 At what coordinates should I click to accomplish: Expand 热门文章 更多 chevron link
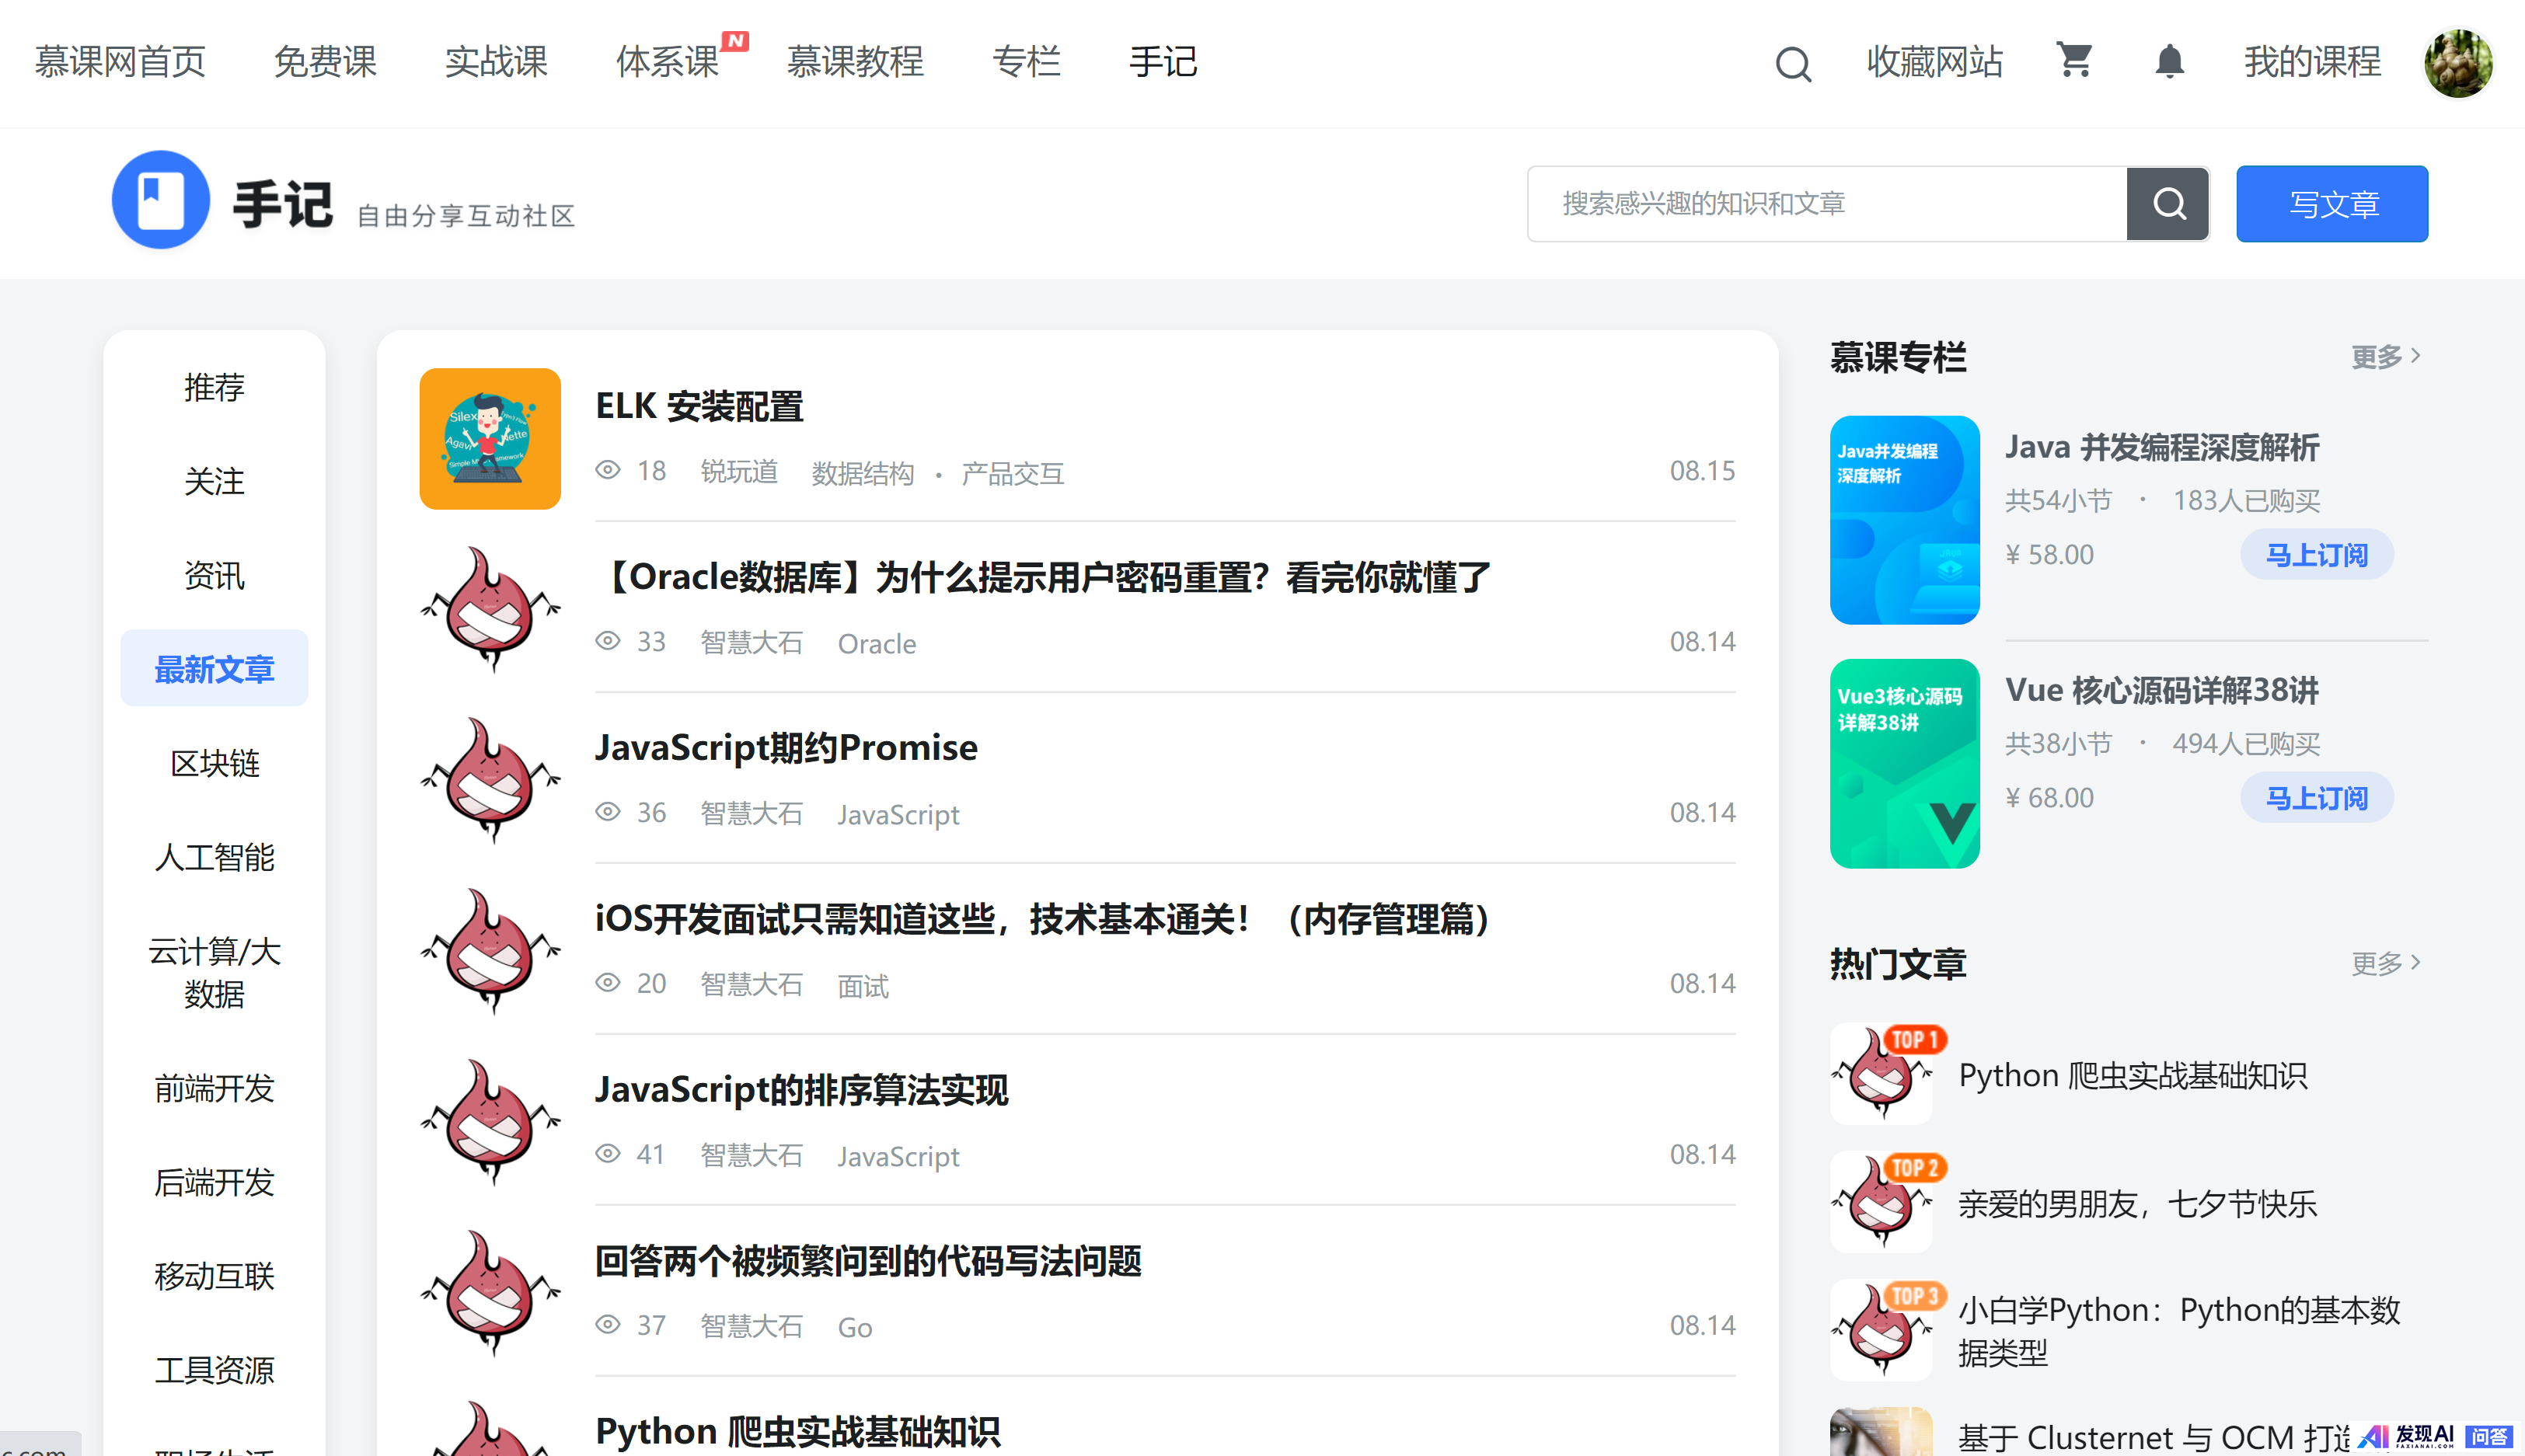[2386, 963]
